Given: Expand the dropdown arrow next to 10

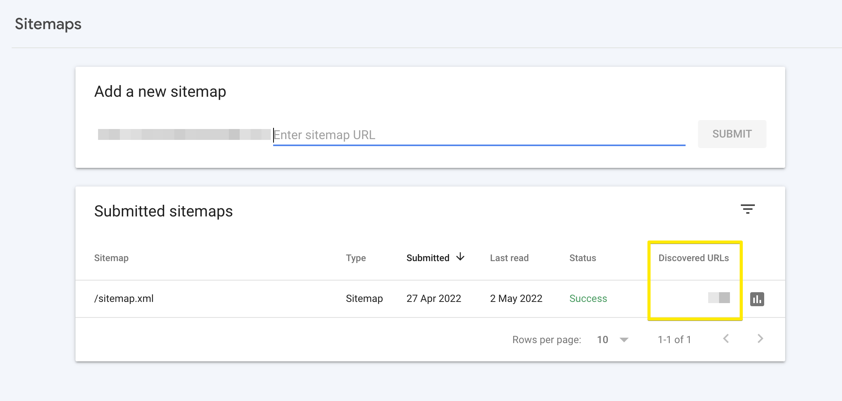Looking at the screenshot, I should coord(624,339).
